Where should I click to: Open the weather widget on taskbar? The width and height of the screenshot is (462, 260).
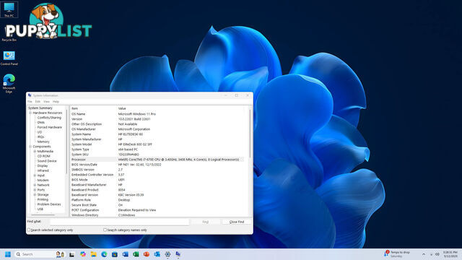[x=396, y=254]
